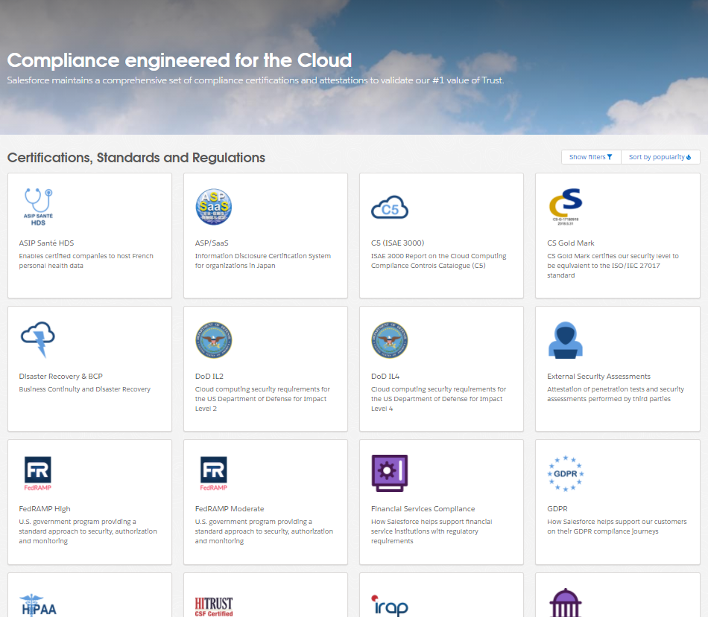Open the HIPAA logo card
Screen dimensions: 708x617
[90, 595]
